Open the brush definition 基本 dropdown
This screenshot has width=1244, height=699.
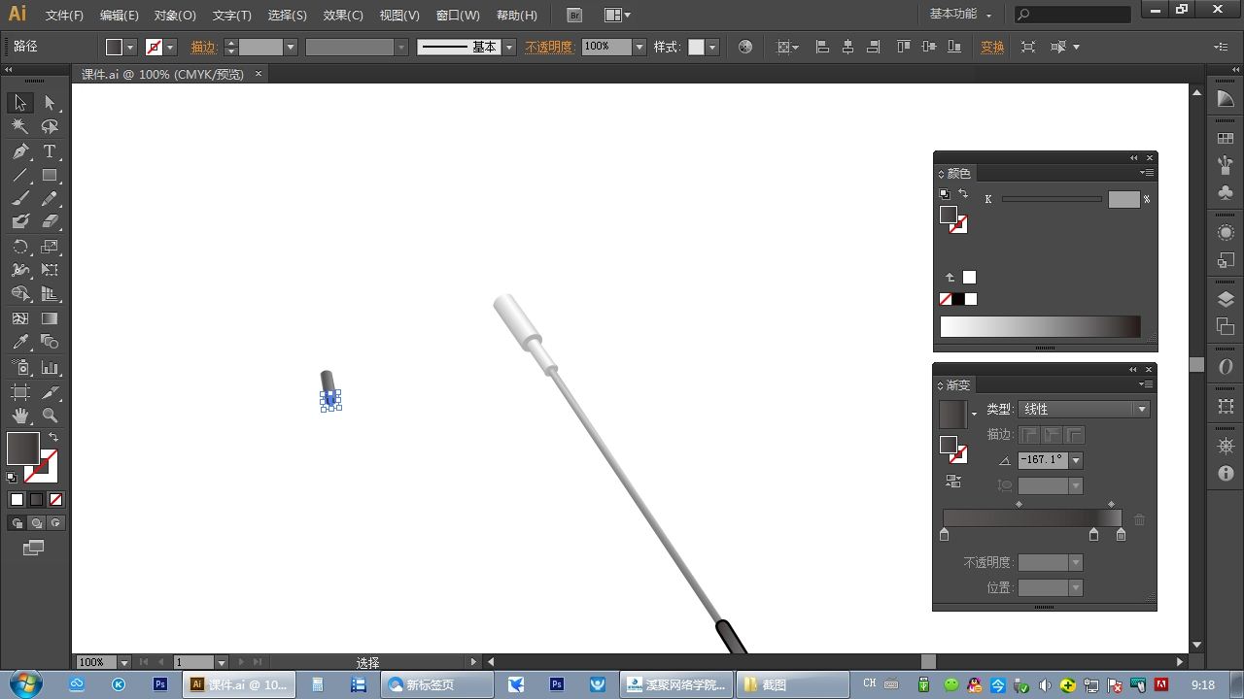point(508,47)
